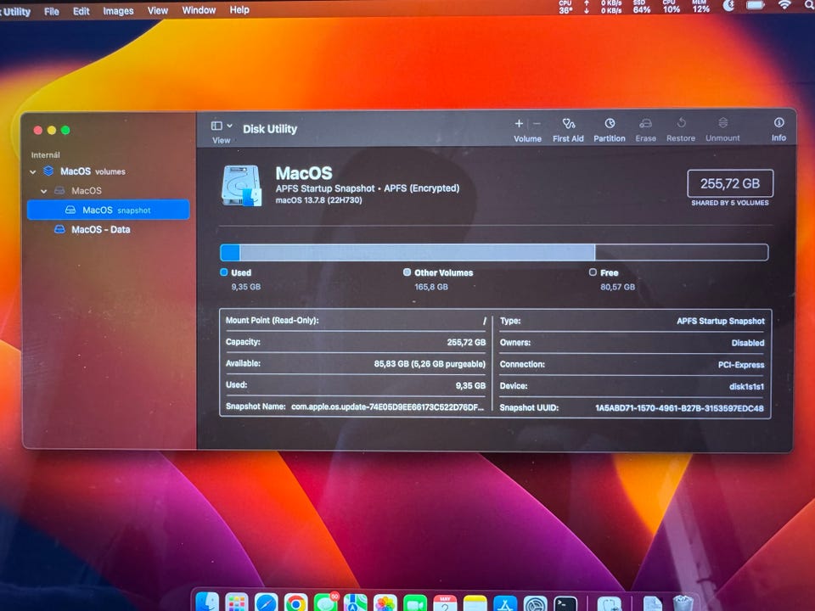815x611 pixels.
Task: Click the APFS Startup Snapshot type value
Action: tap(721, 321)
